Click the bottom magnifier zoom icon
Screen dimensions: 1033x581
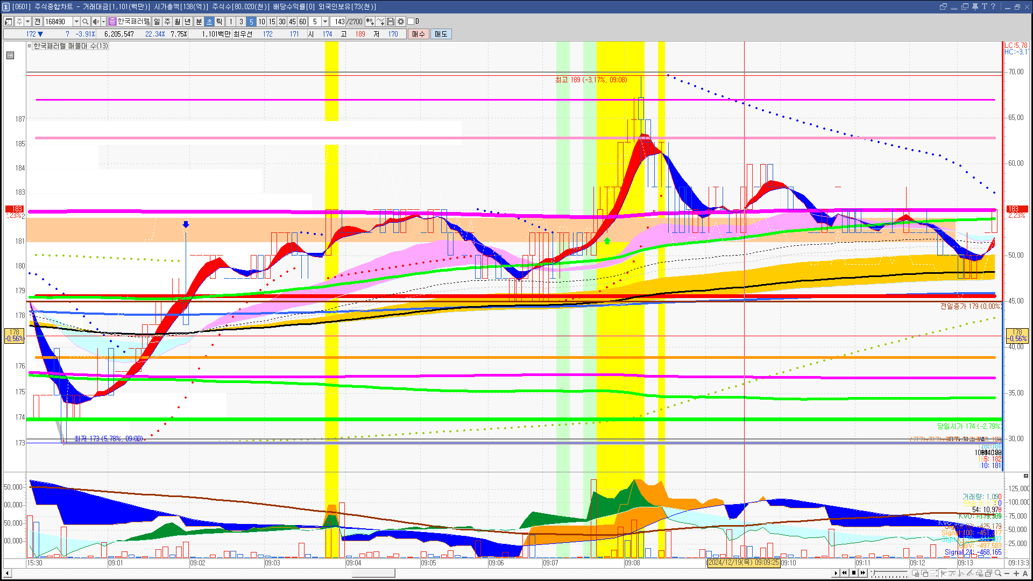(x=998, y=573)
